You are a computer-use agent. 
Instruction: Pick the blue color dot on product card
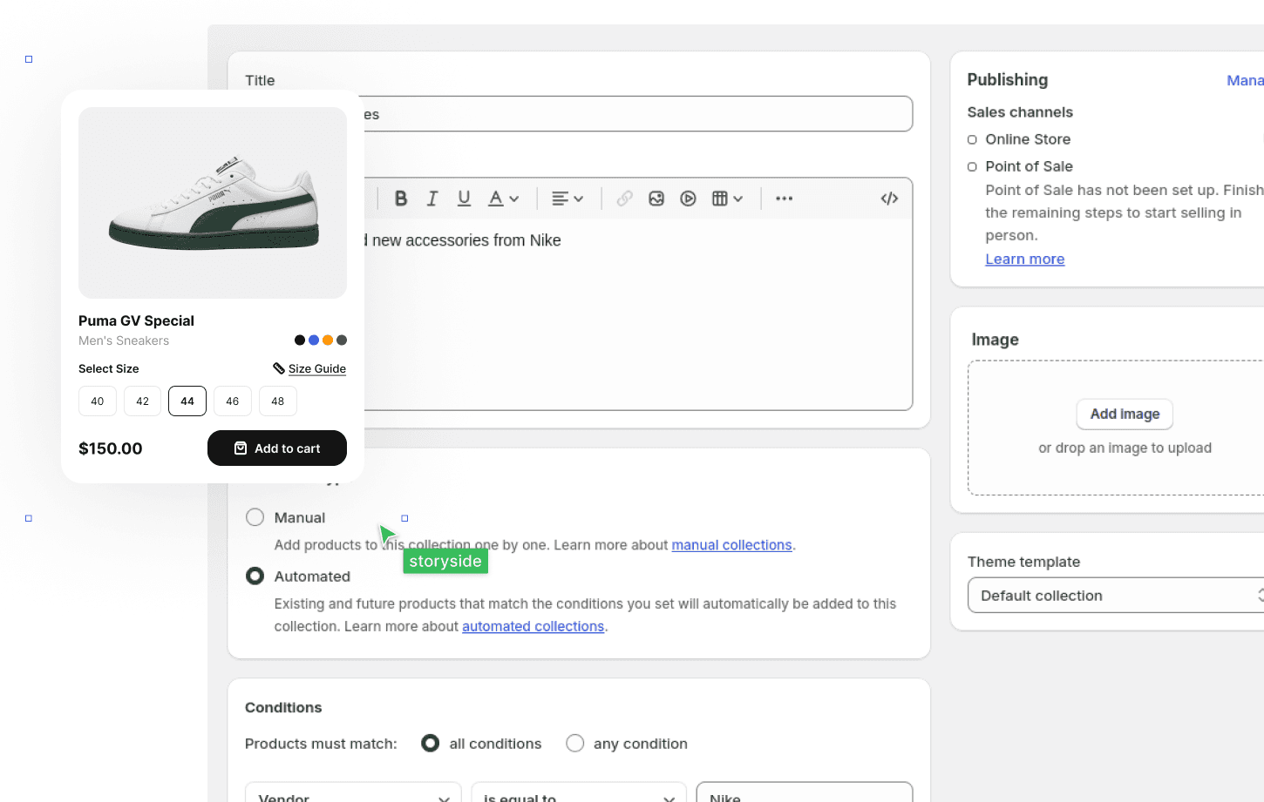coord(314,340)
